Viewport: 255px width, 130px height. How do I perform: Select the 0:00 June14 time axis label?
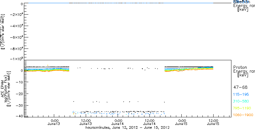[118, 122]
